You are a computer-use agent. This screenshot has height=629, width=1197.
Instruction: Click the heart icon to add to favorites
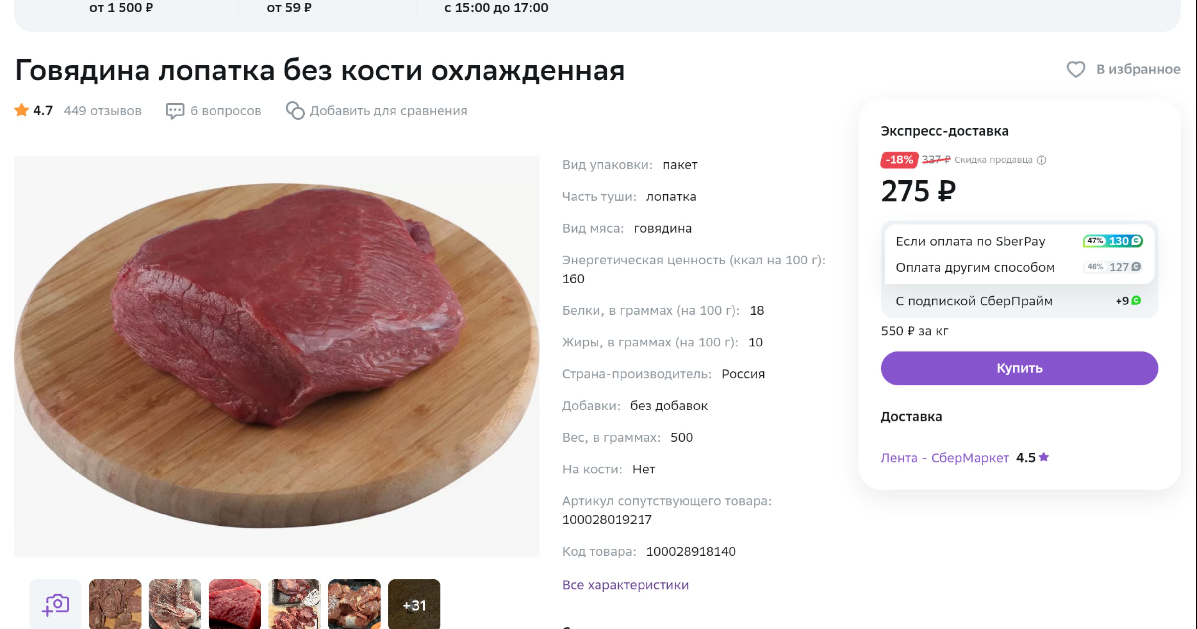point(1075,70)
